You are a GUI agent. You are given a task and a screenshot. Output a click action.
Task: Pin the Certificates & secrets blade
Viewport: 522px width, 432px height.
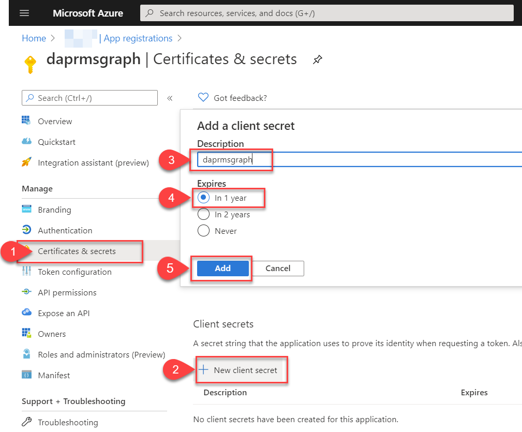point(317,59)
